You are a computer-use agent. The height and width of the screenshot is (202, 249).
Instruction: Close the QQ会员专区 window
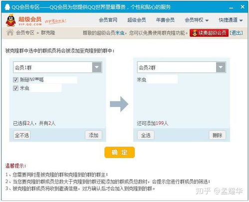pos(243,7)
